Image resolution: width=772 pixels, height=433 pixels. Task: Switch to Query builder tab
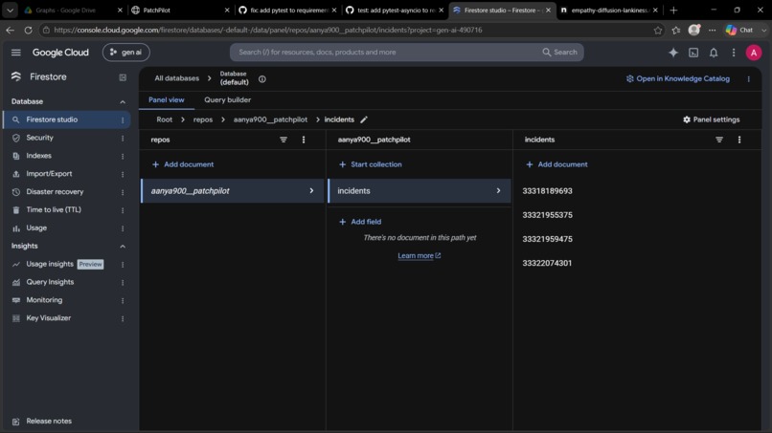coord(227,99)
